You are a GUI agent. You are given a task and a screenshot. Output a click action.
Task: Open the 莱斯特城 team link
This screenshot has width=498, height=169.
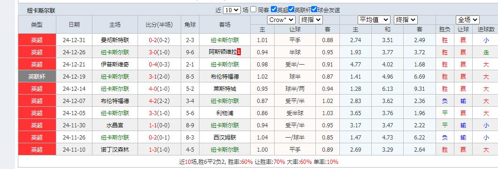[x=224, y=89]
